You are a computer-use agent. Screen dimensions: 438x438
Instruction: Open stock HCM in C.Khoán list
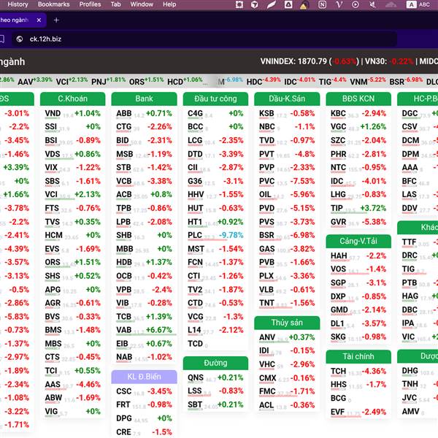53,236
